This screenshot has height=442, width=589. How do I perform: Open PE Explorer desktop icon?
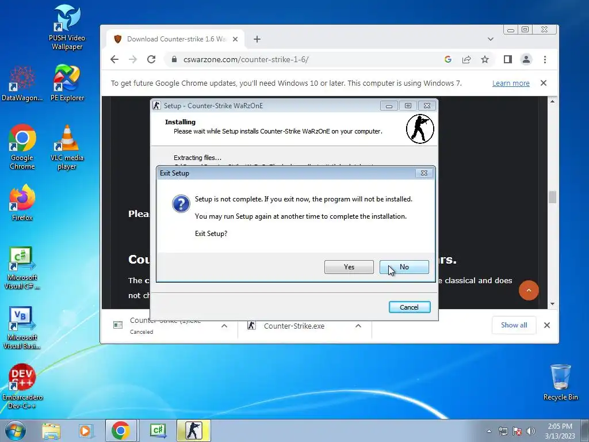coord(67,83)
